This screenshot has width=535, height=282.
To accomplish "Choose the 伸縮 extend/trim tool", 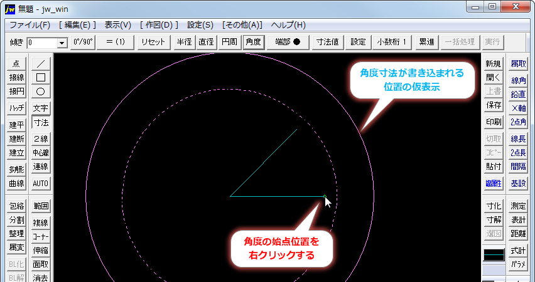I will [x=41, y=251].
